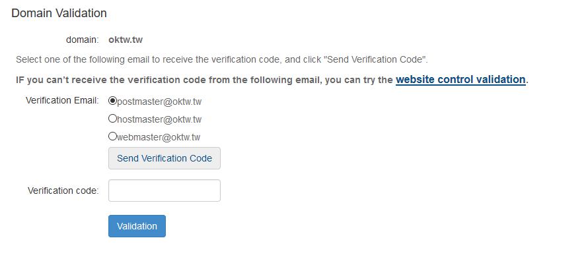Screen dimensions: 588x265
Task: Select the postmaster@oktw.tw radio button
Action: [x=112, y=101]
